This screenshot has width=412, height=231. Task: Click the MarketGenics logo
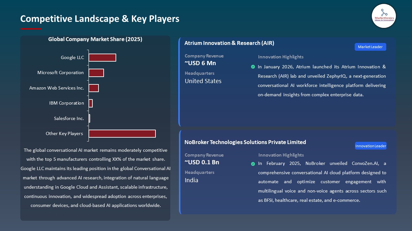click(384, 16)
